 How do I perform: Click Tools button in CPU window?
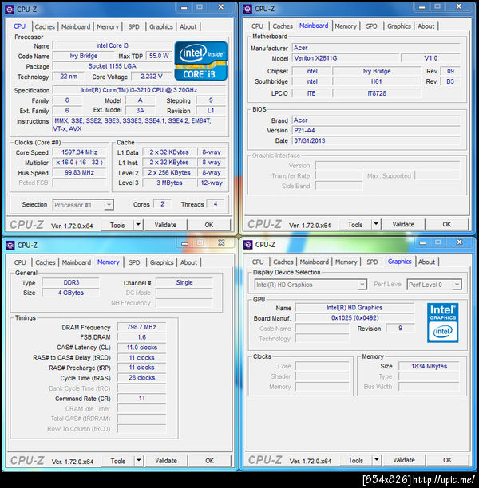pyautogui.click(x=117, y=225)
